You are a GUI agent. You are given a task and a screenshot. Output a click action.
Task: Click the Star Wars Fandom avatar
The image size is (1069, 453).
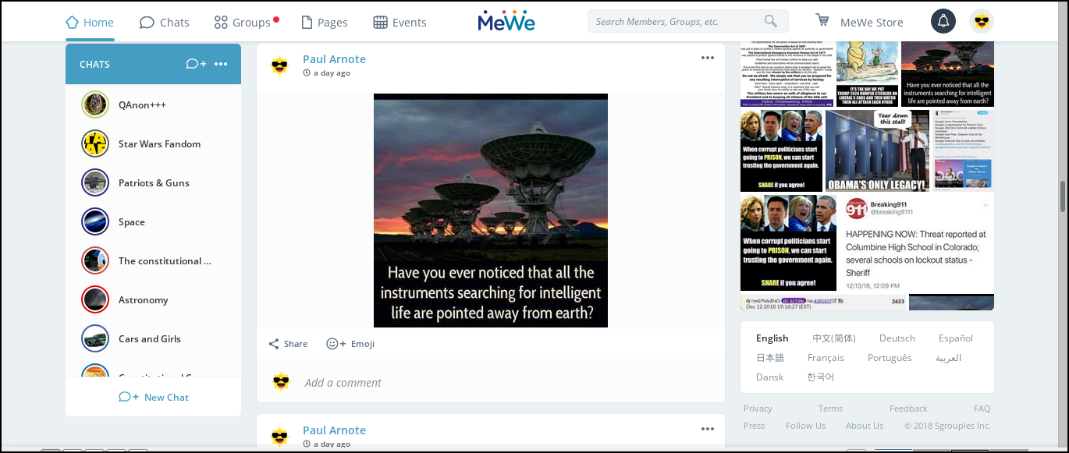pos(94,143)
